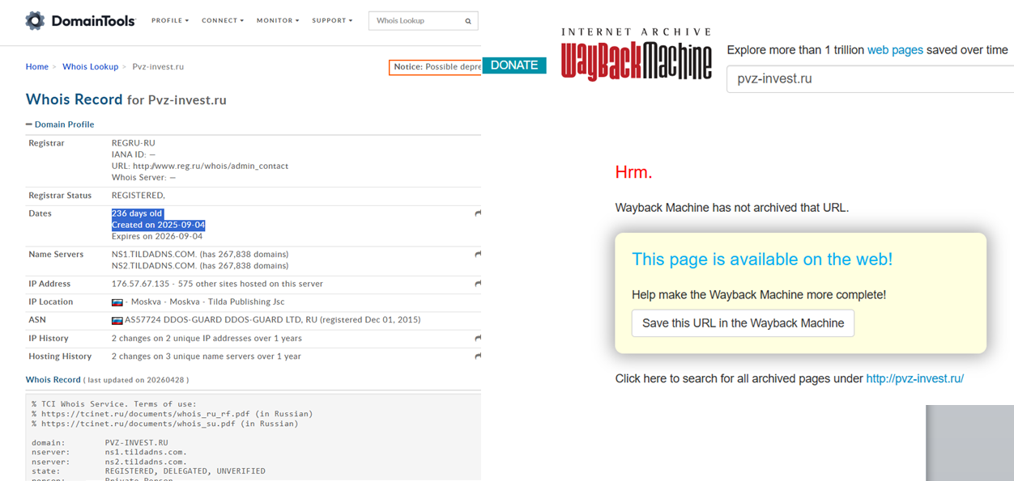Viewport: 1014px width, 481px height.
Task: Click the share arrow in the Dates row
Action: [478, 213]
